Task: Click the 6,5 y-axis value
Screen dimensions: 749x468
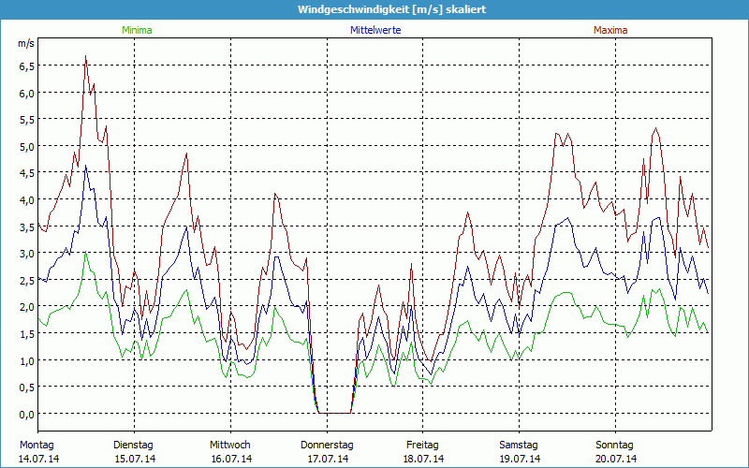Action: click(27, 66)
